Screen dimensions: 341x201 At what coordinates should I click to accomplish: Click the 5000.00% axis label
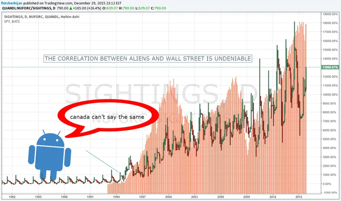pos(331,139)
